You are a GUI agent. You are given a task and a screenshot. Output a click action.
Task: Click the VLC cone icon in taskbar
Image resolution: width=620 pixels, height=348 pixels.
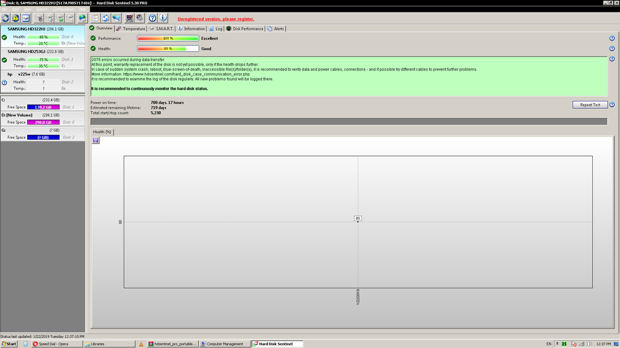(x=140, y=344)
